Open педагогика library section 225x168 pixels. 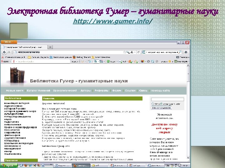[12, 122]
